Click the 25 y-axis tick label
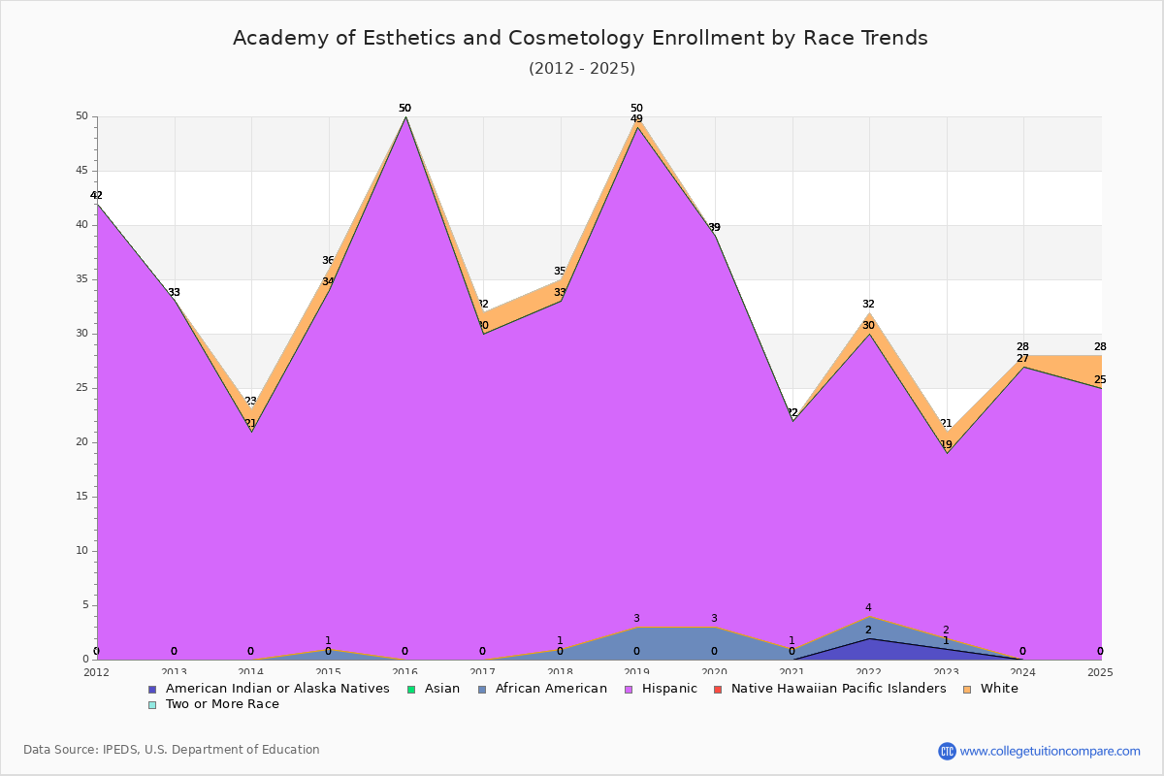Image resolution: width=1164 pixels, height=776 pixels. pos(81,388)
